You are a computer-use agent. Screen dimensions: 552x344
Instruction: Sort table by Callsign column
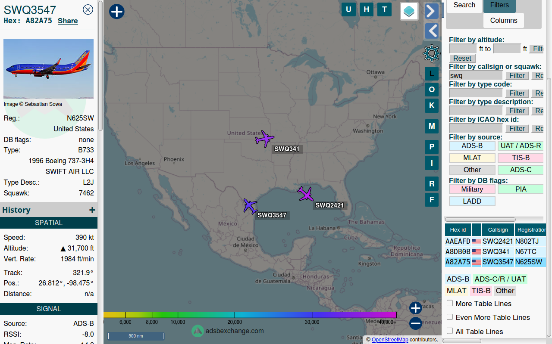coord(498,230)
